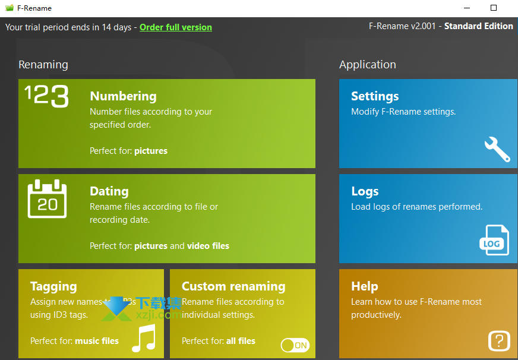Click 'Load logs of renames performed.' text
518x360 pixels.
(x=416, y=207)
